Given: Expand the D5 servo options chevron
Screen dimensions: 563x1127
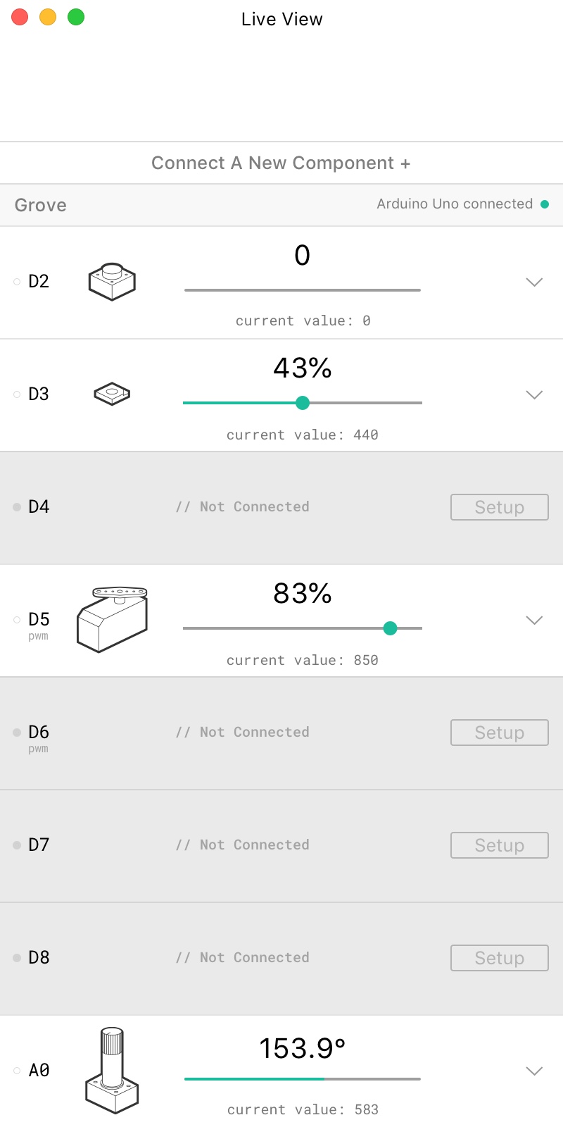Looking at the screenshot, I should tap(534, 621).
